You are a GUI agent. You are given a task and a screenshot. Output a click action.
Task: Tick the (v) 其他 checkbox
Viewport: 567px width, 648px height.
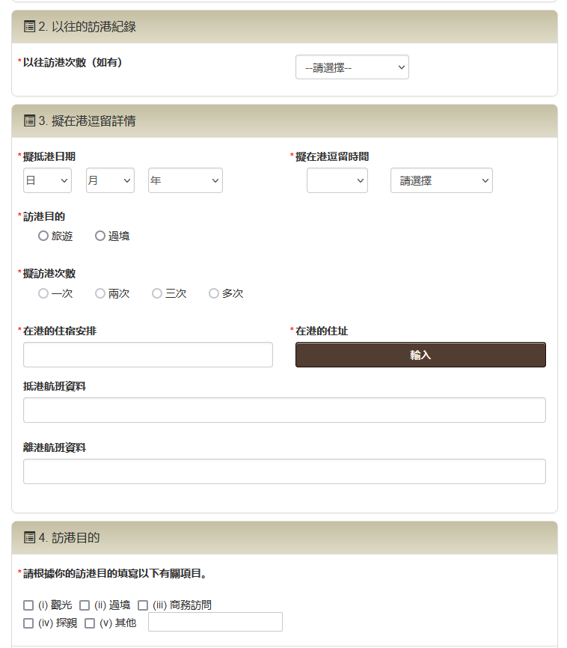click(x=90, y=623)
